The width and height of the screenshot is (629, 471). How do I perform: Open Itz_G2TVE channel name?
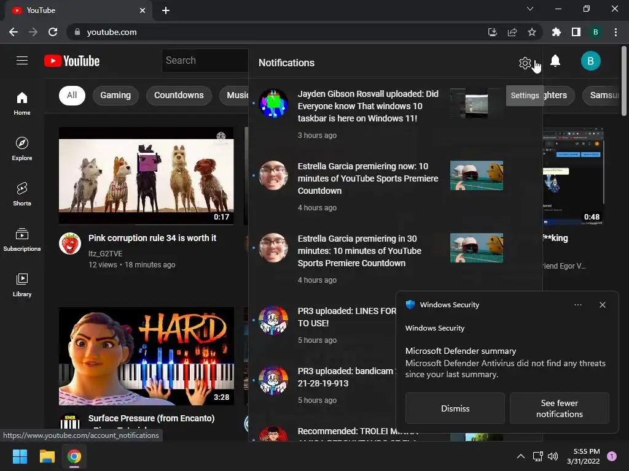tap(105, 253)
